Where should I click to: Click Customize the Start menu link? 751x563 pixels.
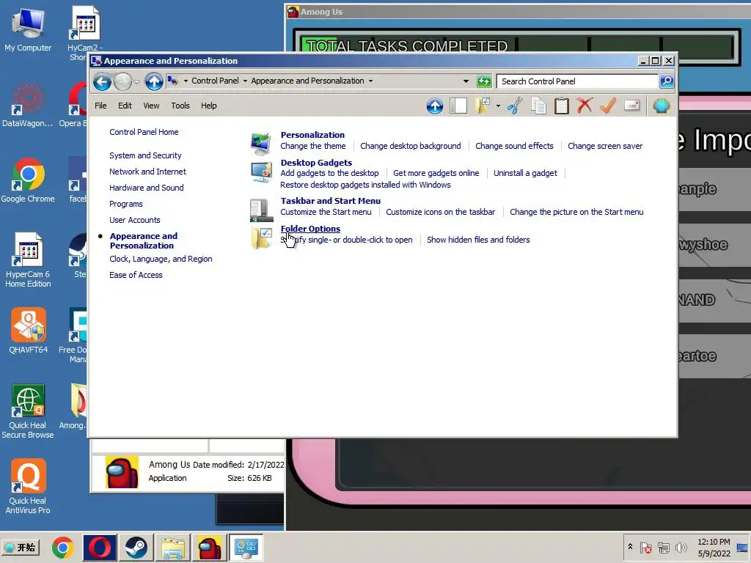click(326, 212)
